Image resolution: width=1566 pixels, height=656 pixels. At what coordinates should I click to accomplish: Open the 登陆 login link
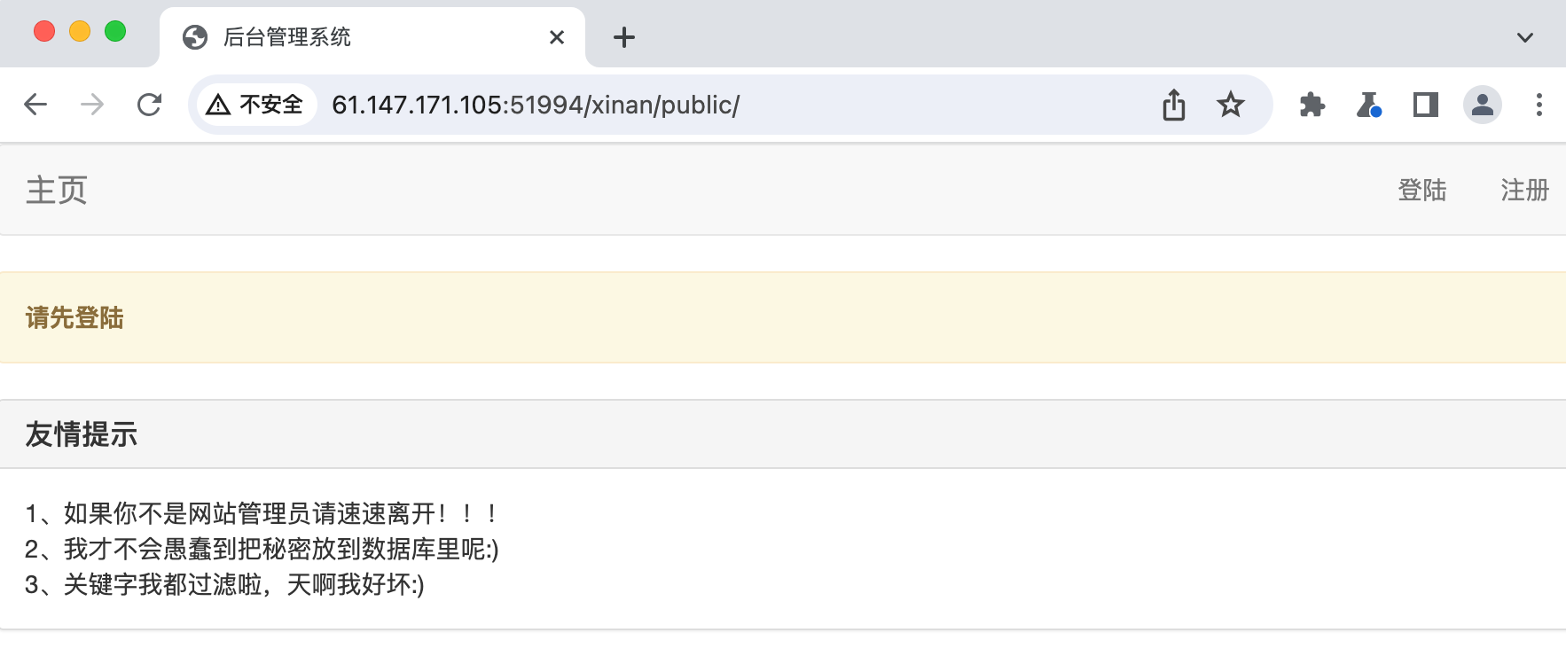click(x=1424, y=190)
